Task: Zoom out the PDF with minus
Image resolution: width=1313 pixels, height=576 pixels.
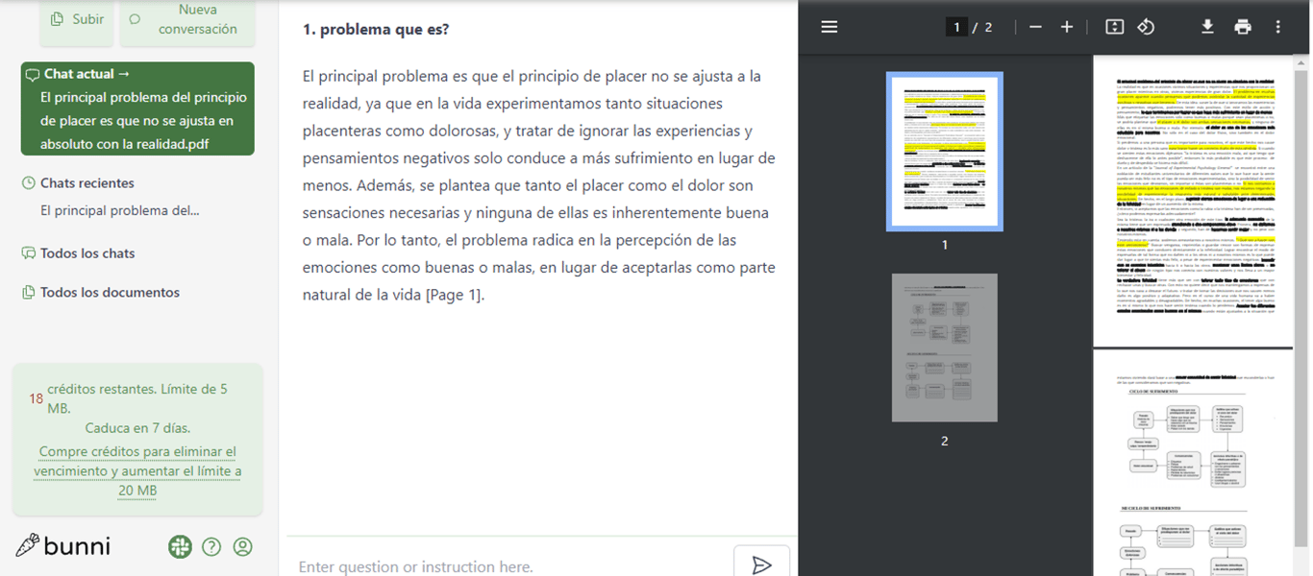Action: (x=1035, y=27)
